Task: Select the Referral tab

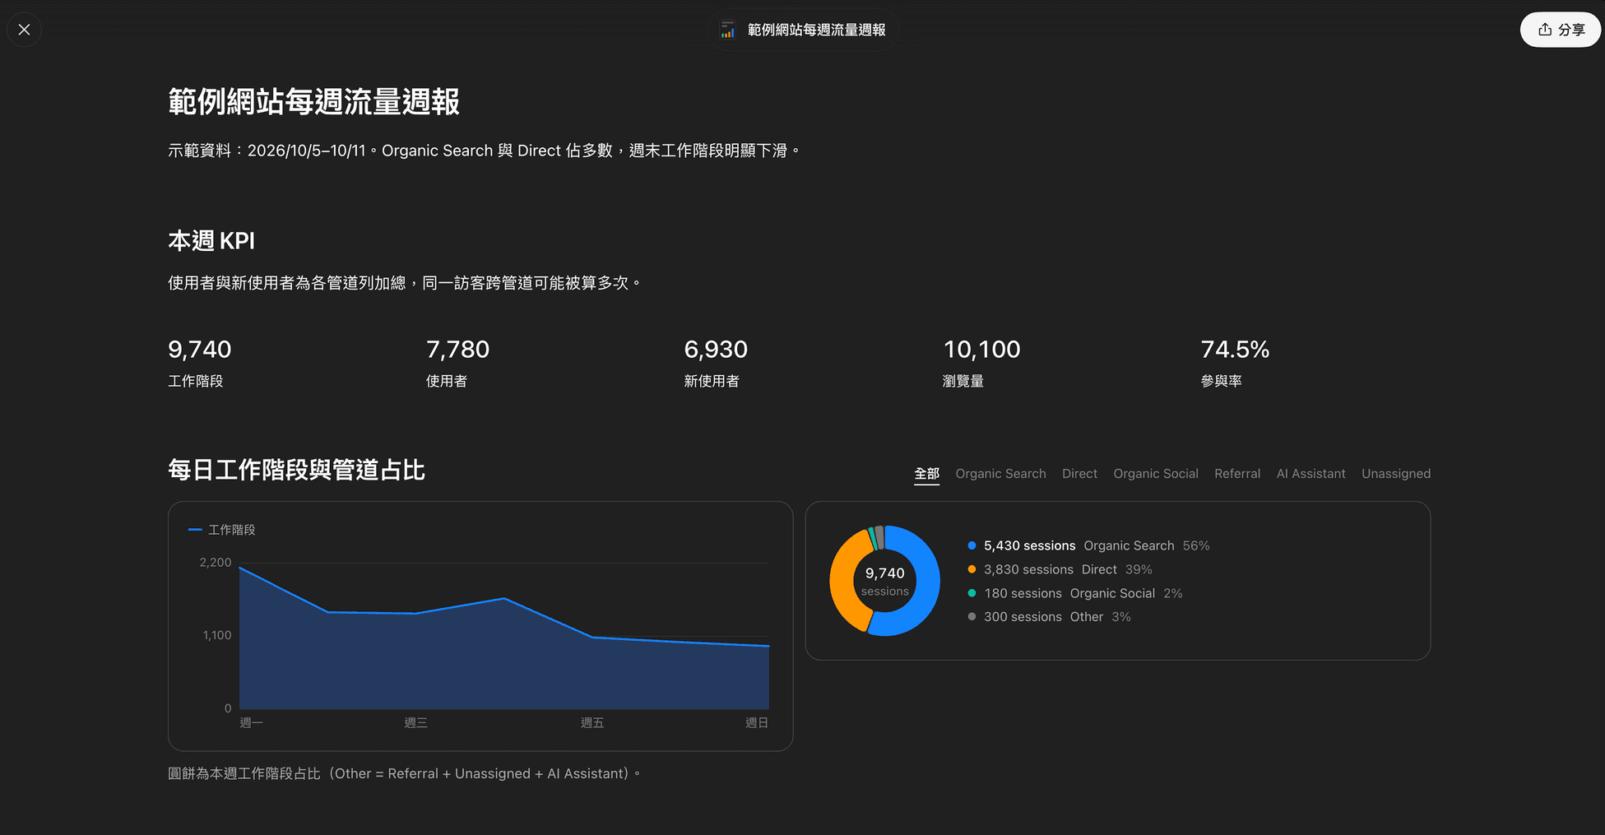Action: (1236, 474)
